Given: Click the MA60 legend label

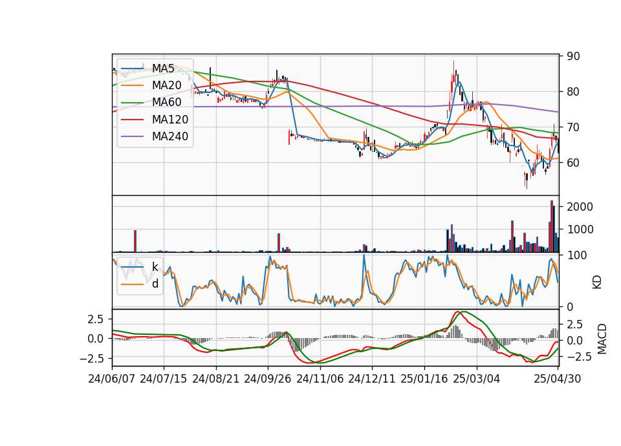Looking at the screenshot, I should point(167,103).
